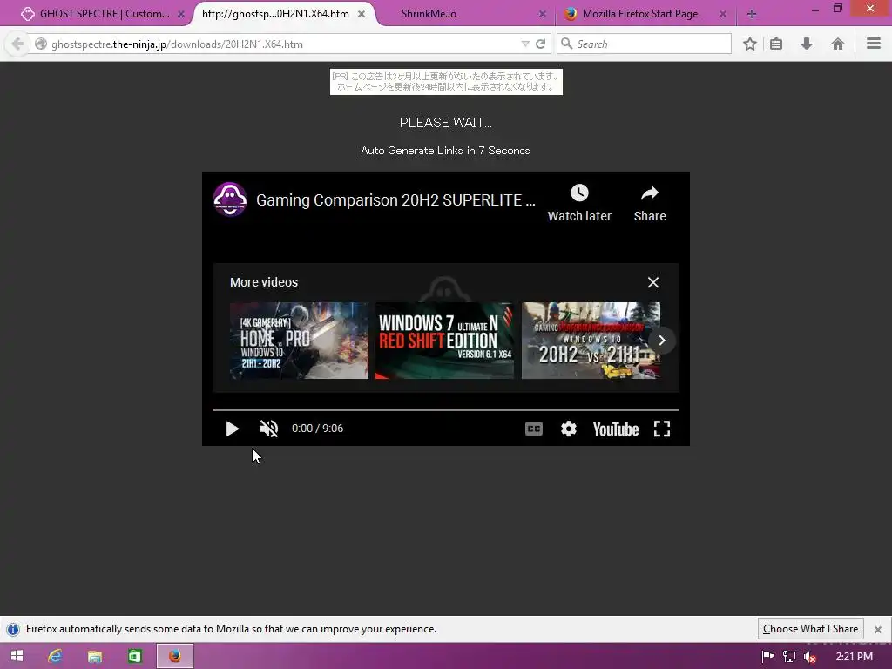Click the site identity globe icon
Viewport: 892px width, 669px height.
(40, 44)
